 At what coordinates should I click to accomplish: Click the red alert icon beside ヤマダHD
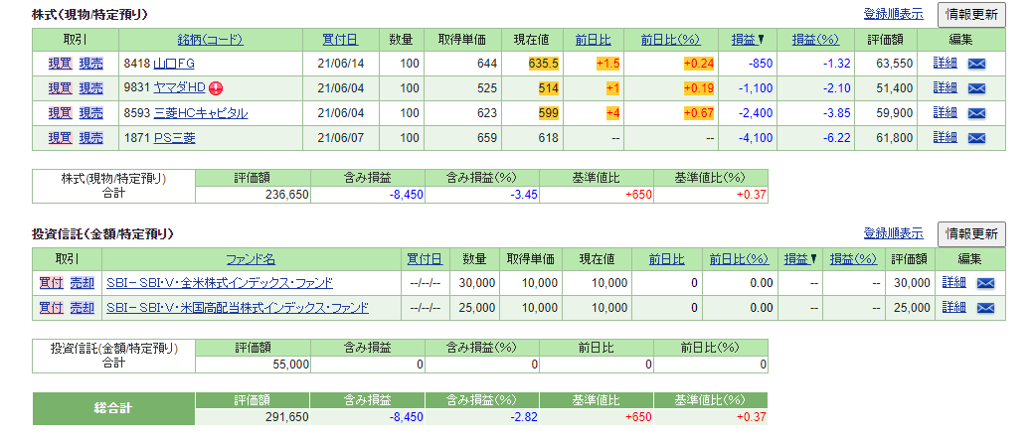pyautogui.click(x=215, y=88)
